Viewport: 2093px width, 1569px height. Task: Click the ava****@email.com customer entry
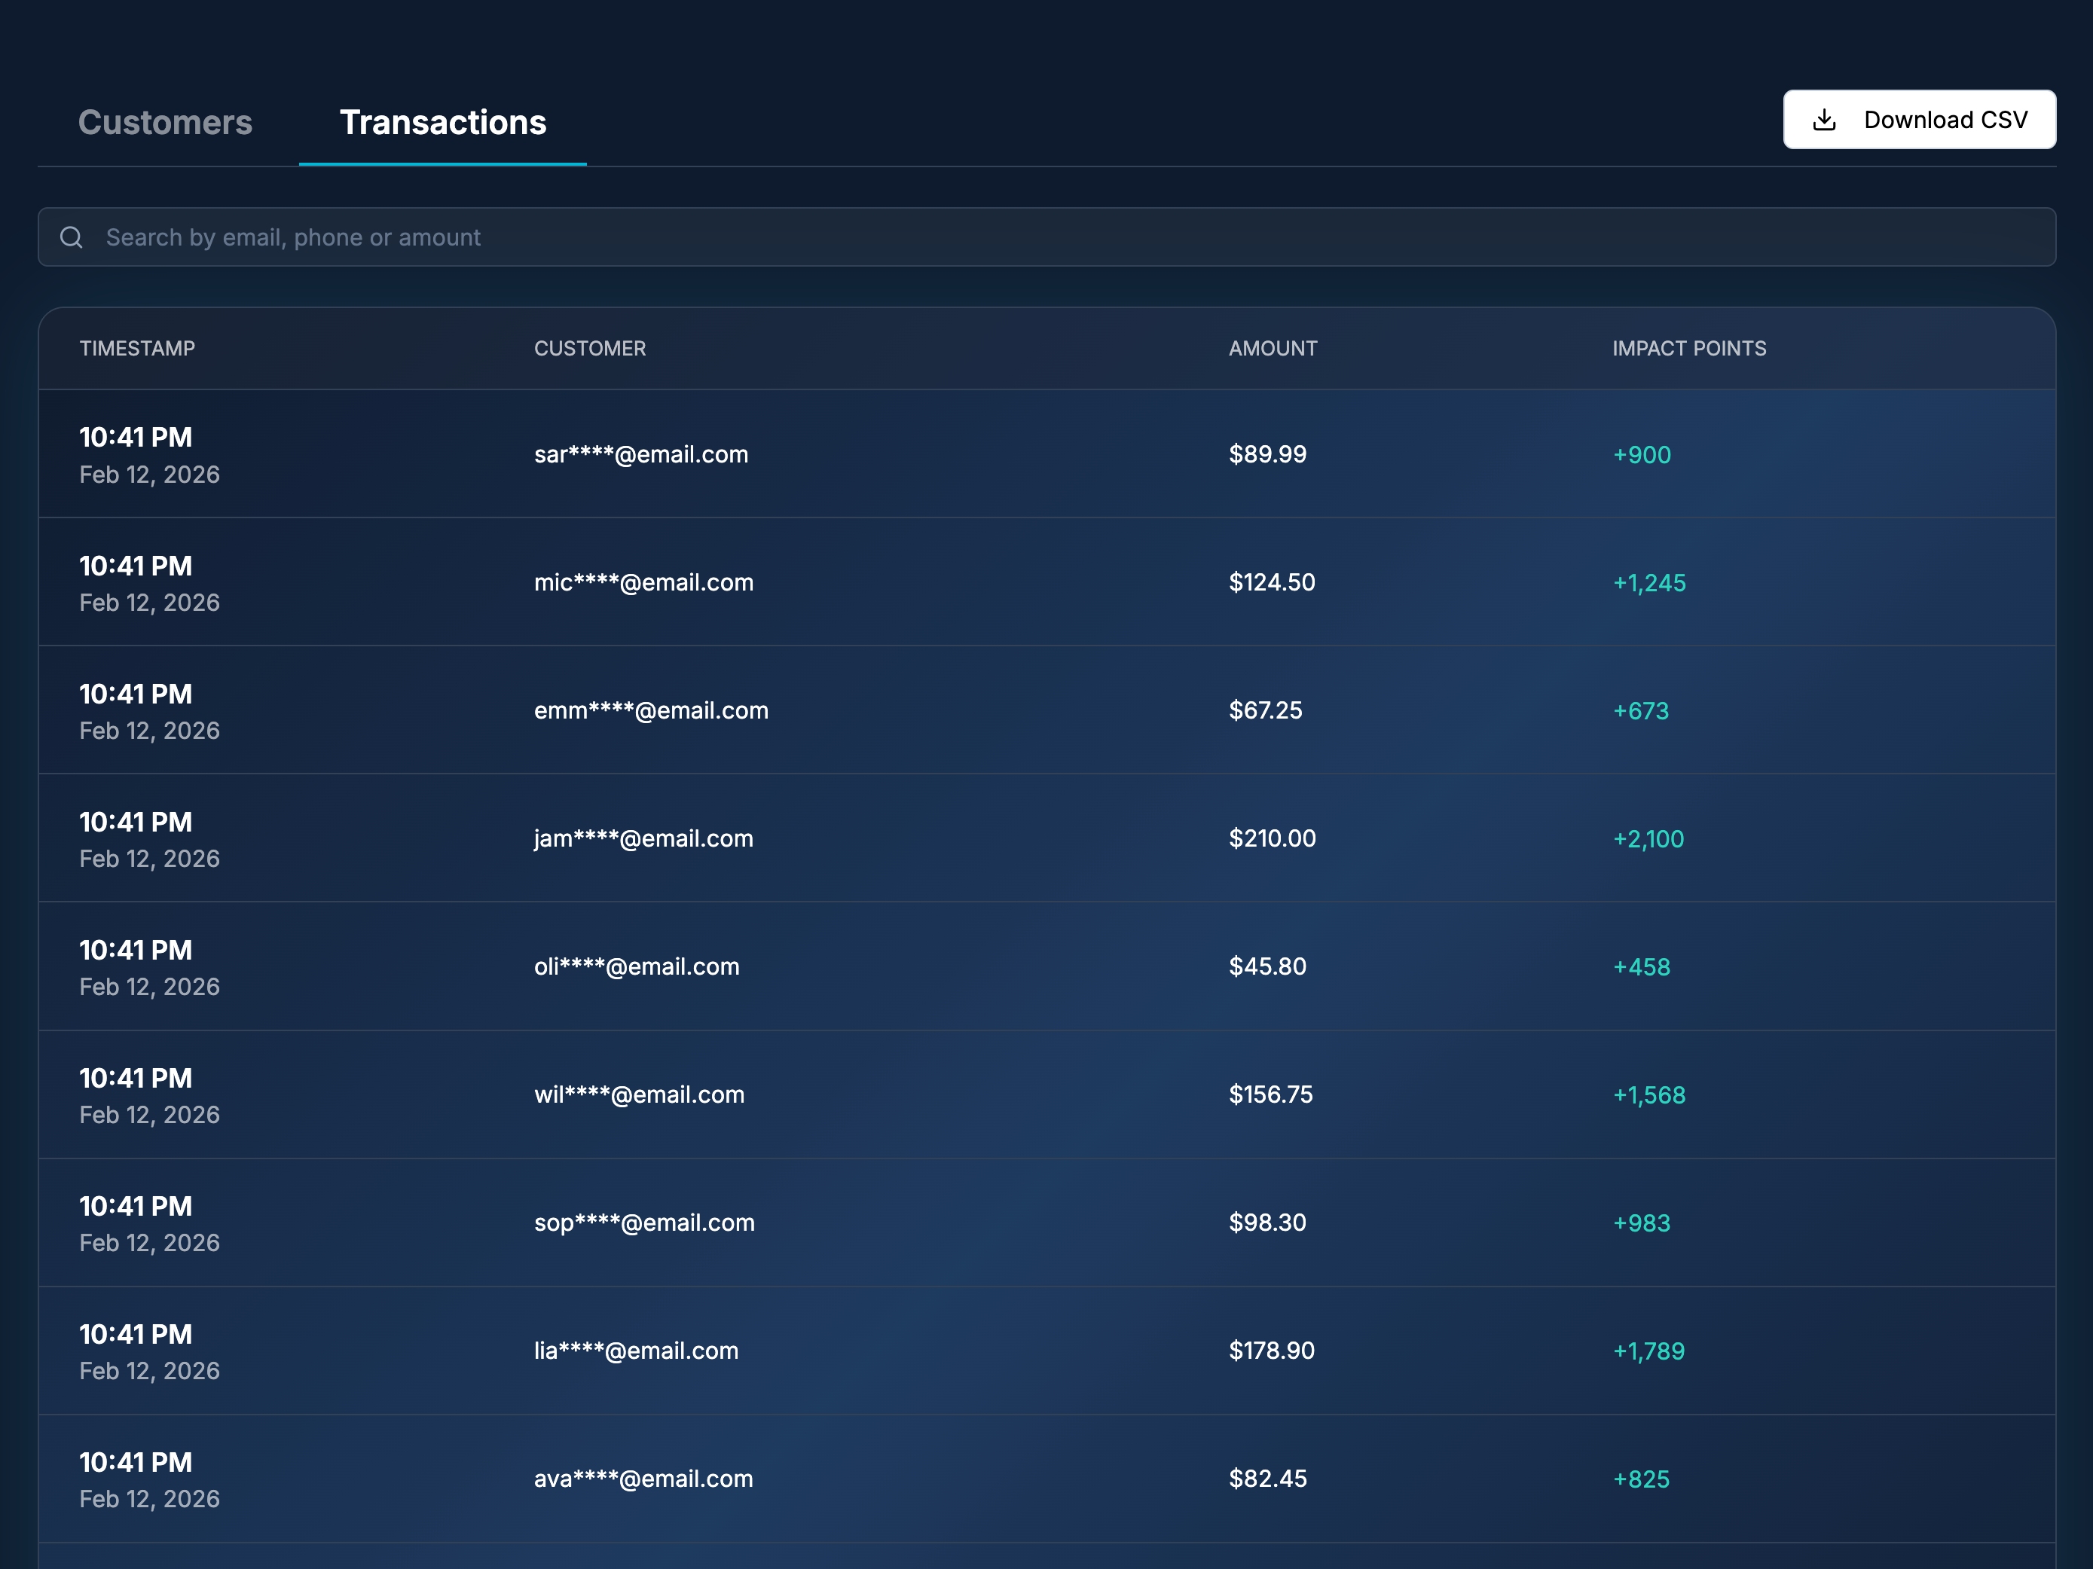[643, 1479]
